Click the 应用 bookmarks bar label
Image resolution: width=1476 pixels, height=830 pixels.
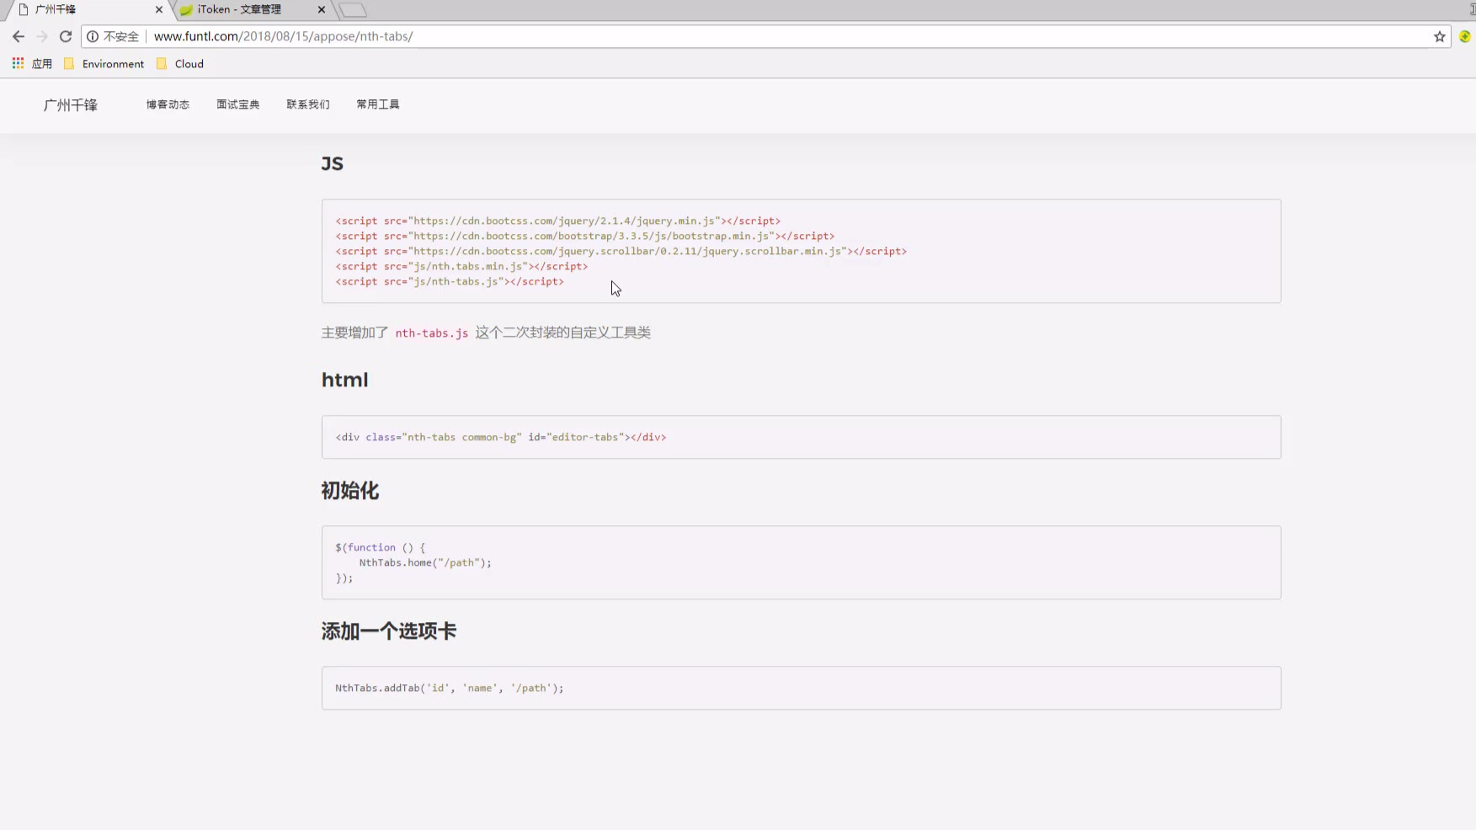click(x=42, y=64)
